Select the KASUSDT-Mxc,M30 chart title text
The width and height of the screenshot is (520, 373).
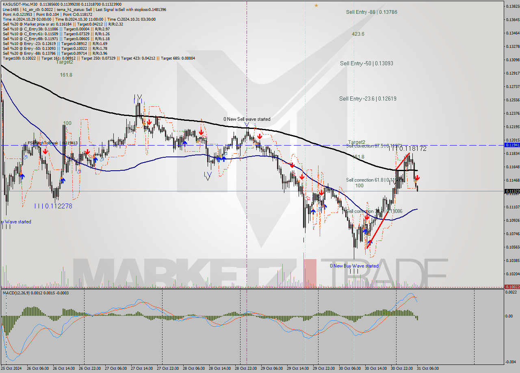pyautogui.click(x=20, y=4)
